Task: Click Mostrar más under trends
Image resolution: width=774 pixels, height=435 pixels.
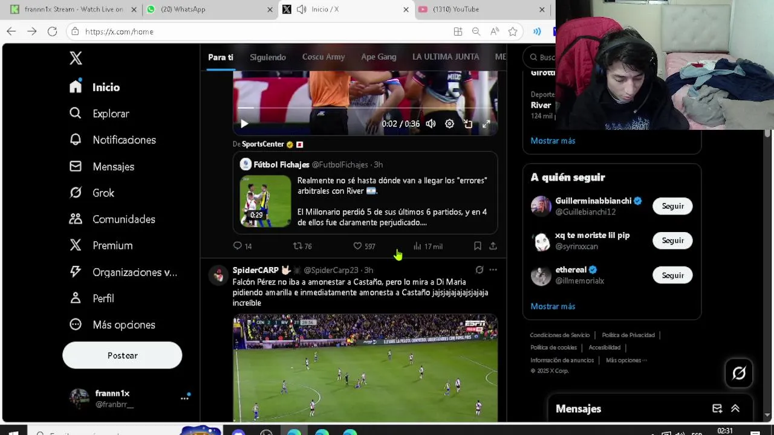Action: click(x=553, y=141)
